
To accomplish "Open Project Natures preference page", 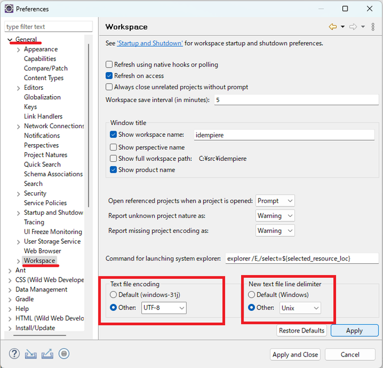I will pyautogui.click(x=45, y=155).
